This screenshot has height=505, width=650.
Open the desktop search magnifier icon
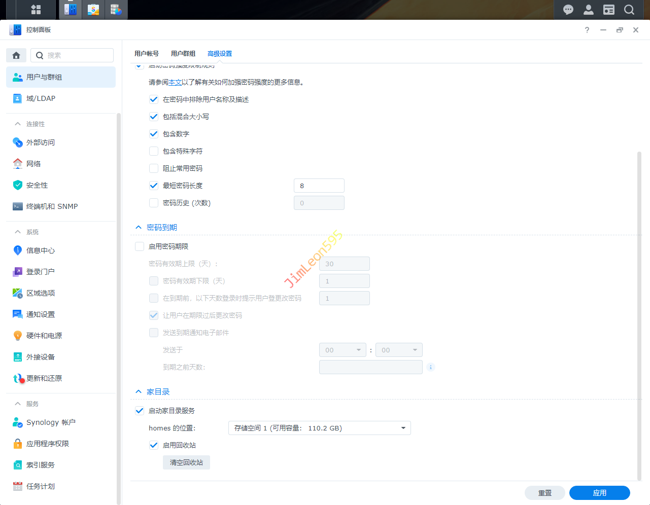[x=629, y=10]
